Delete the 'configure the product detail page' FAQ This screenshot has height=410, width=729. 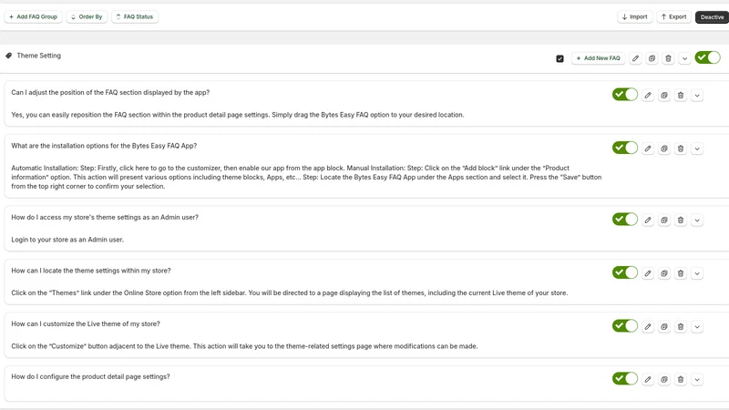tap(680, 379)
